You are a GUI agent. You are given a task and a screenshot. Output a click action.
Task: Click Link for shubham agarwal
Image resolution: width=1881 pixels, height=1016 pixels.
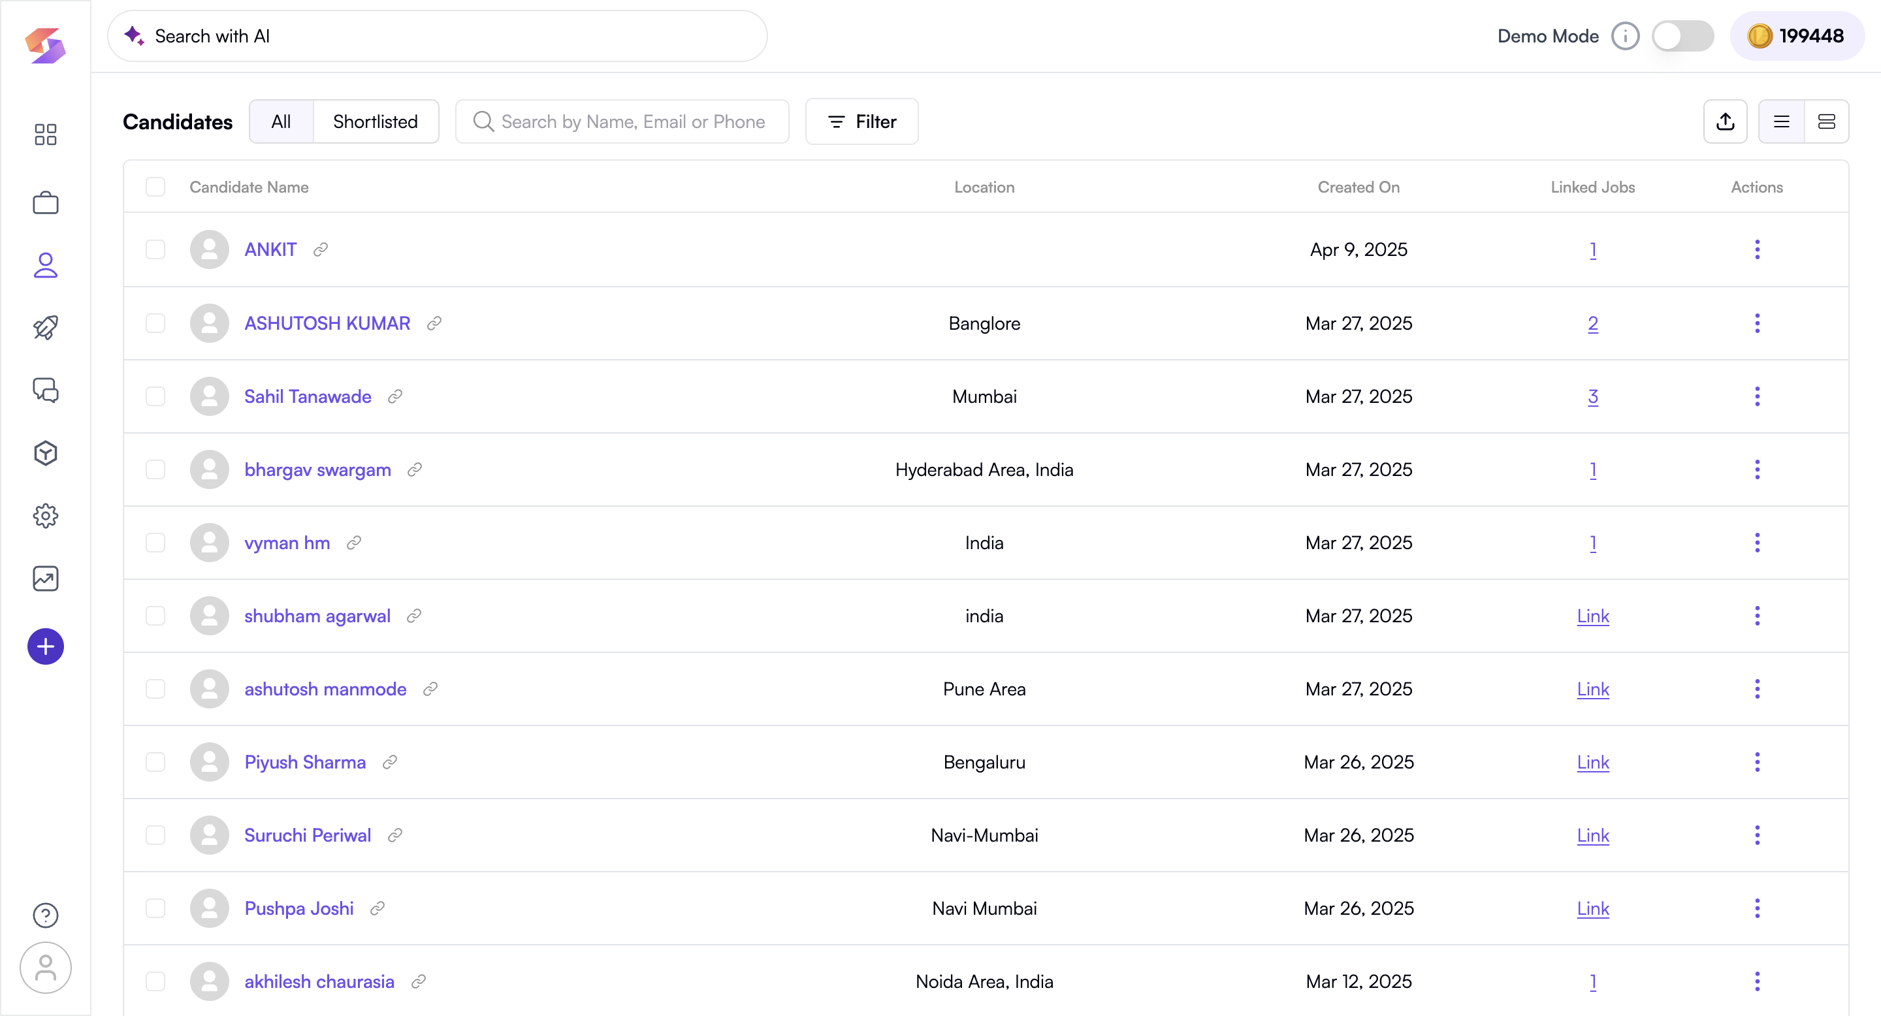click(1592, 616)
